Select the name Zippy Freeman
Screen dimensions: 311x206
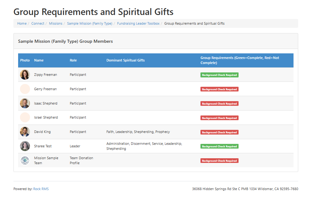[x=45, y=75]
